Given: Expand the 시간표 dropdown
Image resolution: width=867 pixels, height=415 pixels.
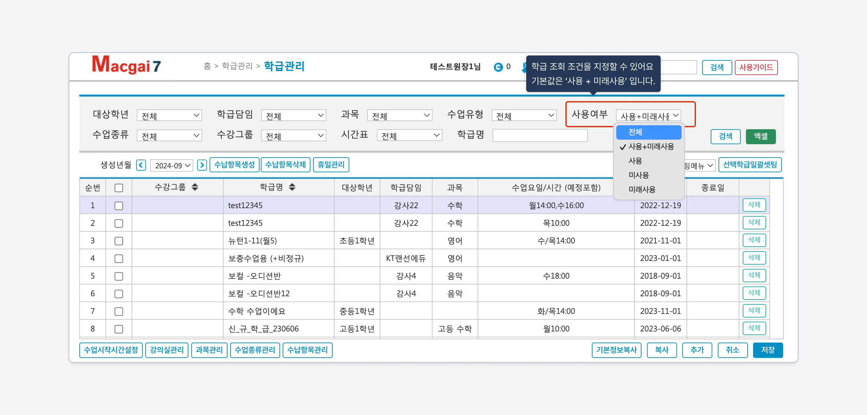Looking at the screenshot, I should (409, 135).
